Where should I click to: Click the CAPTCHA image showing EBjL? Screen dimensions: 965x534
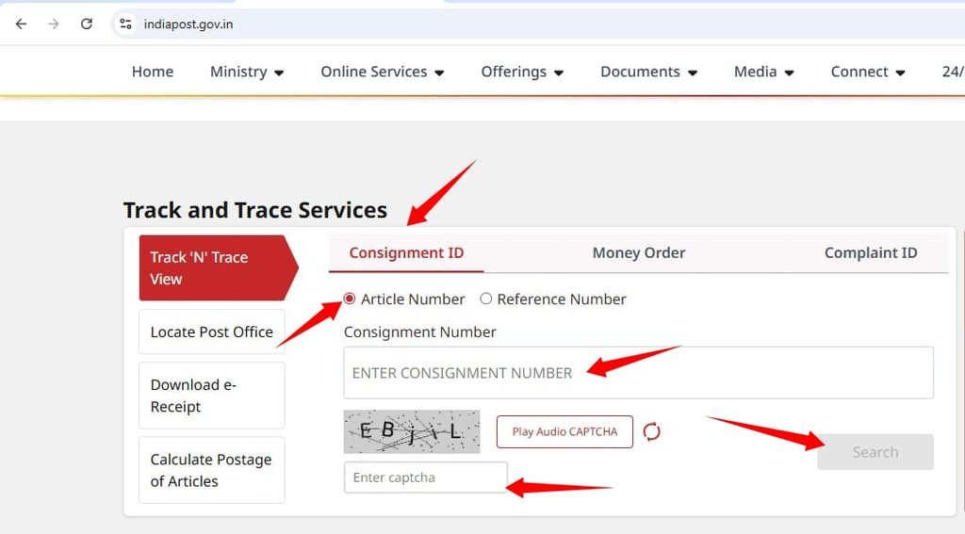tap(412, 432)
